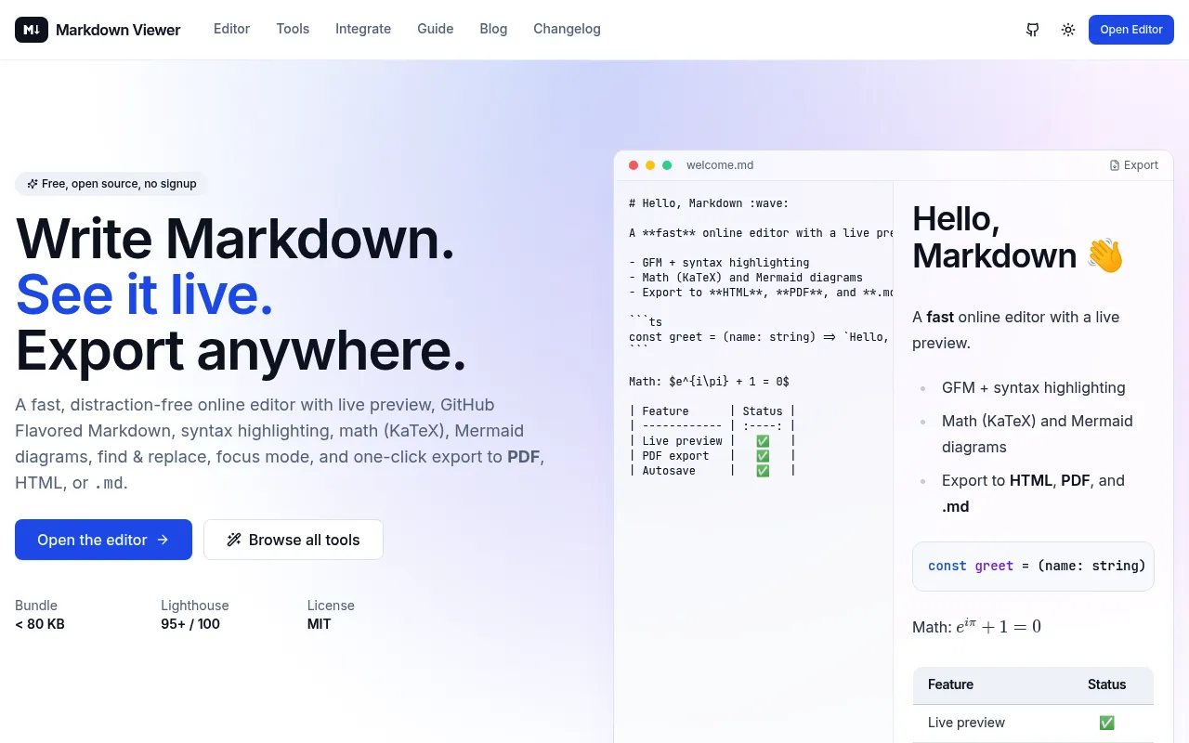Click the Feature table header in preview
Screen dimensions: 1189x743
click(x=950, y=684)
